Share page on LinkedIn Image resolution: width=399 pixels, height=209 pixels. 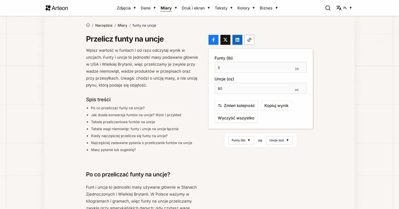[237, 40]
